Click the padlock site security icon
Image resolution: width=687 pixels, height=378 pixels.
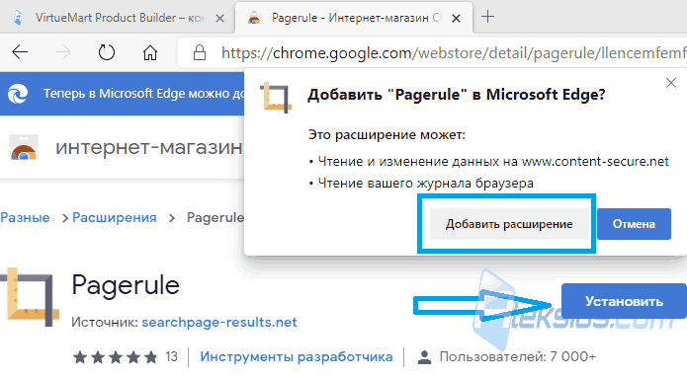200,52
